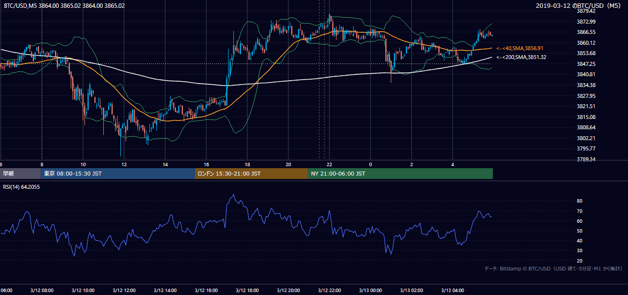Viewport: 628px width, 295px height.
Task: Click the '3/13 02:00' time axis label
Action: tap(412, 291)
